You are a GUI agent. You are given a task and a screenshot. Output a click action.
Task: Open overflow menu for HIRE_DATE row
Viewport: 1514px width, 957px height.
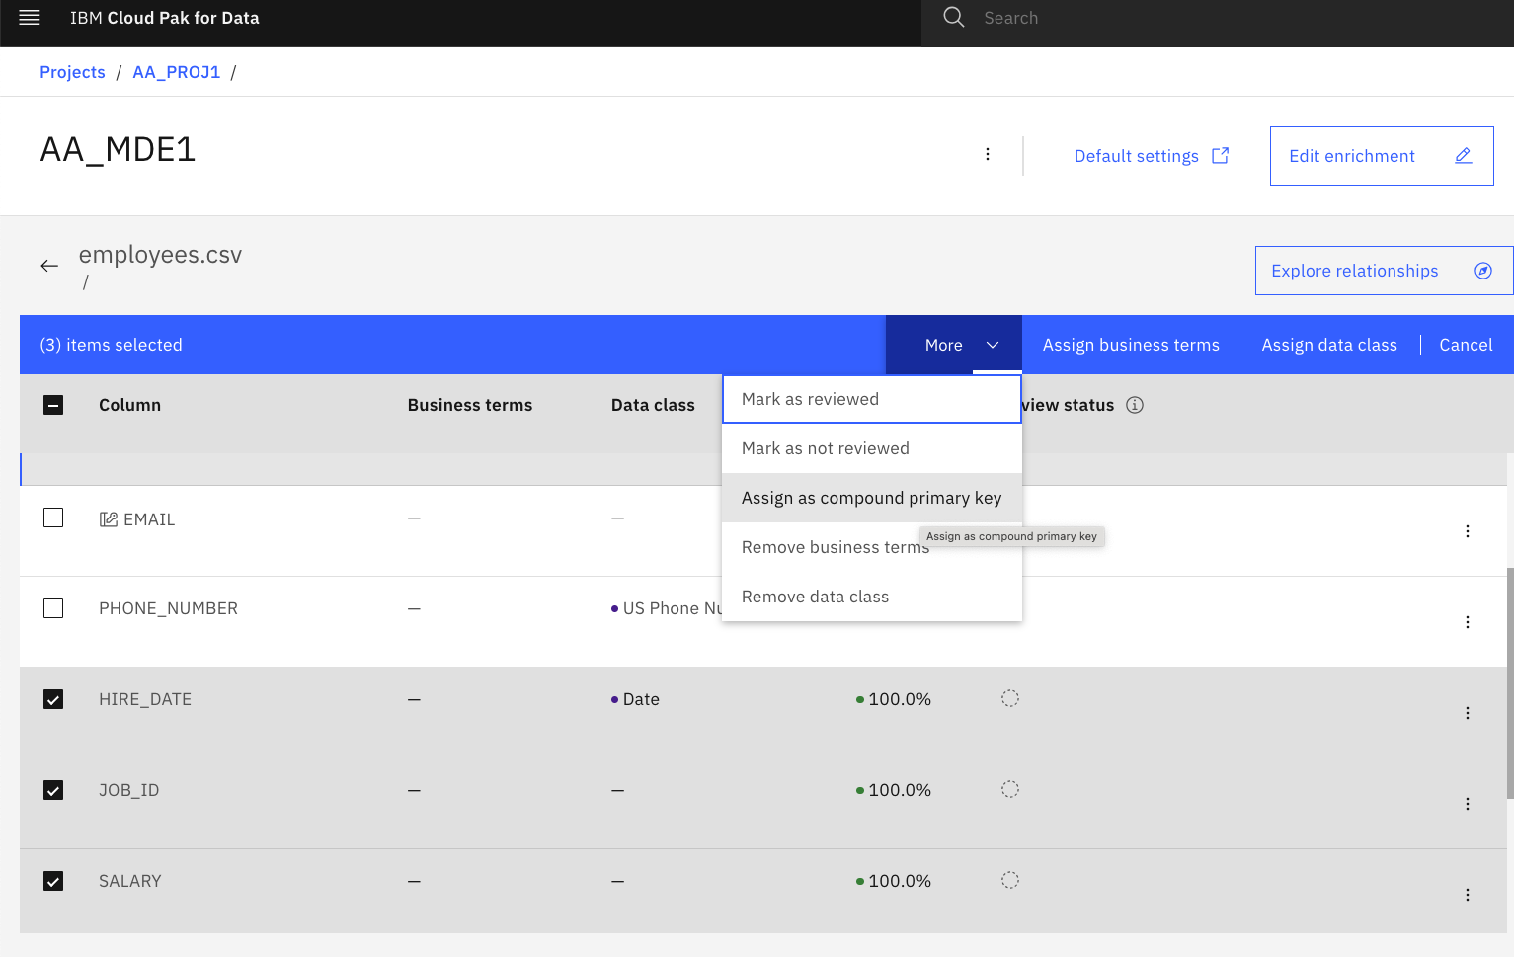pos(1467,713)
